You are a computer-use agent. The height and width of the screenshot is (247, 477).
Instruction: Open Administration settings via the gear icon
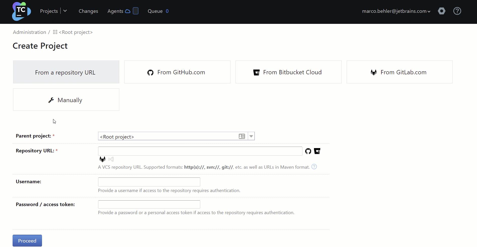point(442,11)
